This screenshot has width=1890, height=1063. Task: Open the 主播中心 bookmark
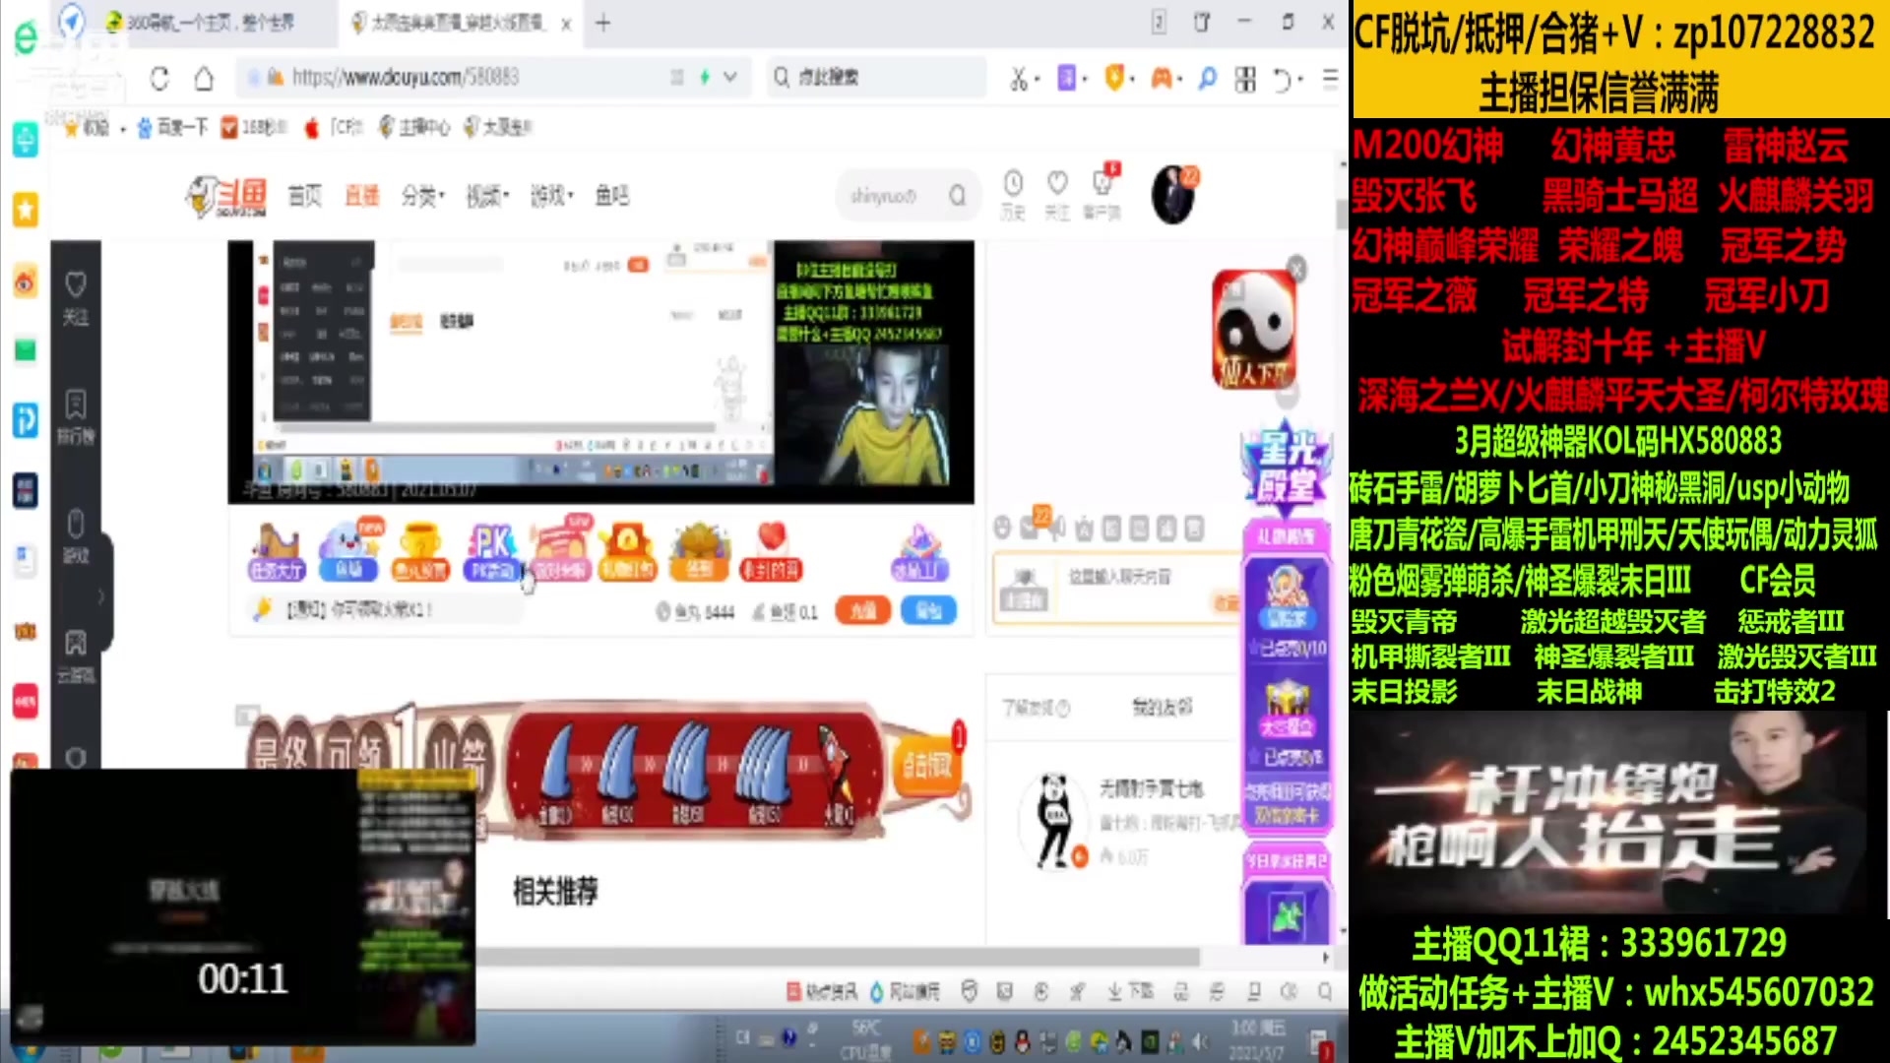pyautogui.click(x=414, y=128)
